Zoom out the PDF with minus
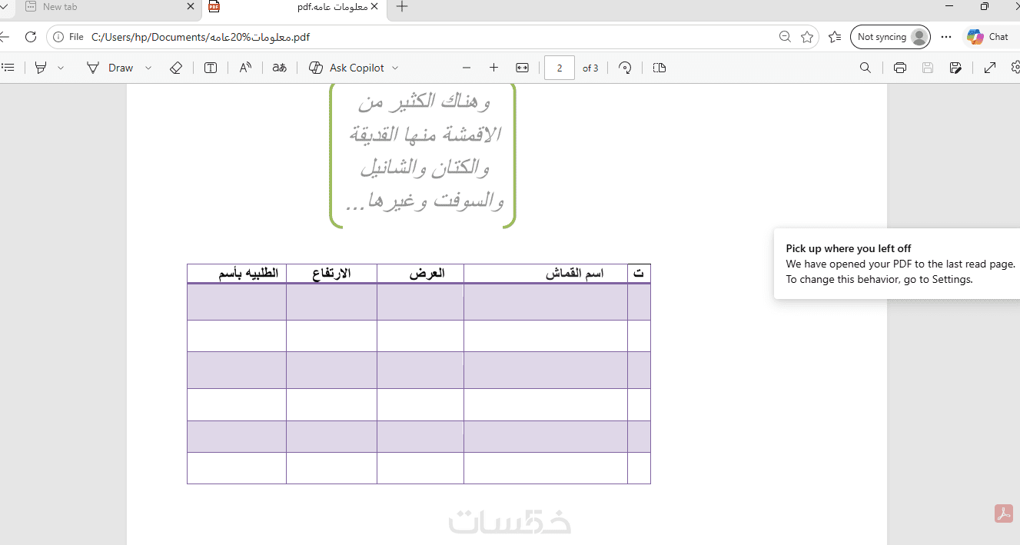The width and height of the screenshot is (1020, 545). [466, 68]
